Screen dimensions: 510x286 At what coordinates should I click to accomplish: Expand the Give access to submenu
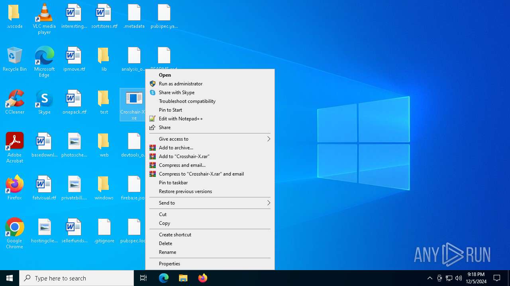point(210,139)
